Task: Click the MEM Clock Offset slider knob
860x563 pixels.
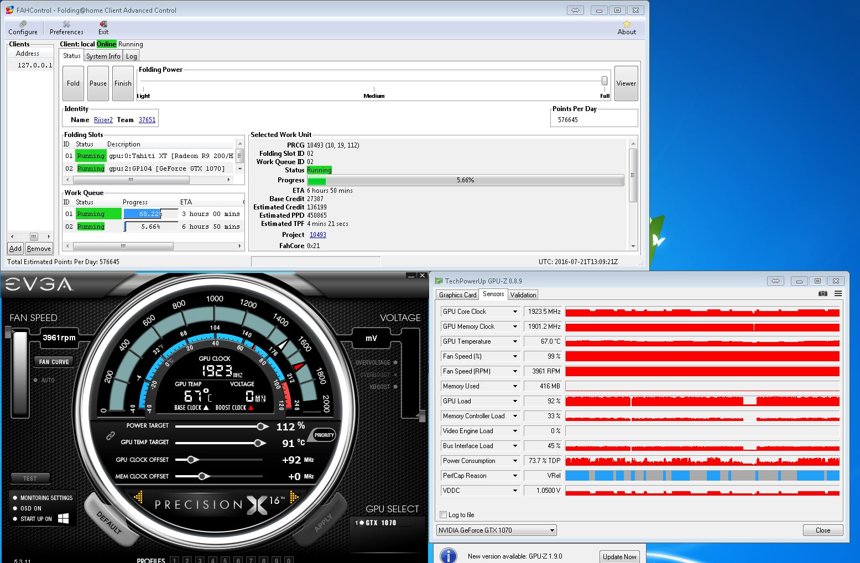Action: tap(202, 476)
